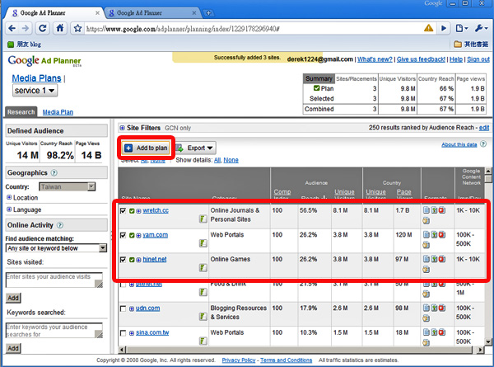Click the browser Back arrow
The width and height of the screenshot is (494, 367).
point(12,28)
